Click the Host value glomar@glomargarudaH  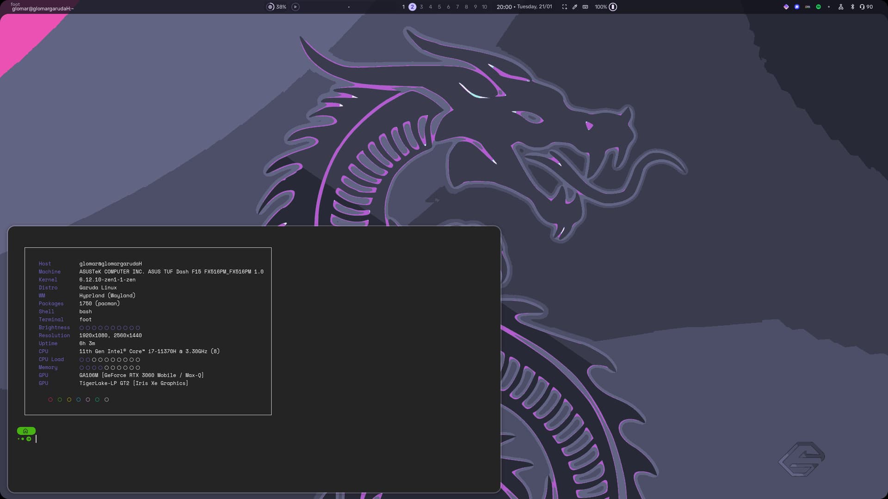(x=111, y=264)
